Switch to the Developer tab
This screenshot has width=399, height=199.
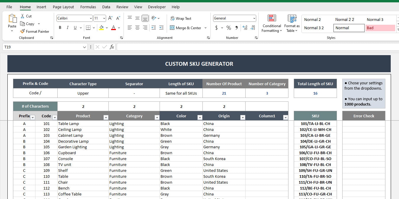(157, 7)
